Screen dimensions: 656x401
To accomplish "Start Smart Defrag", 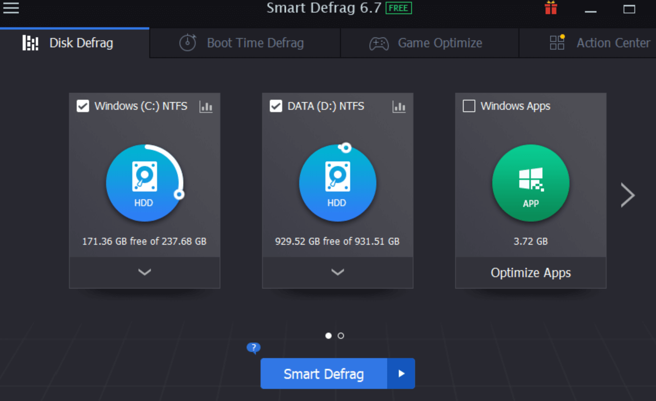I will click(323, 374).
